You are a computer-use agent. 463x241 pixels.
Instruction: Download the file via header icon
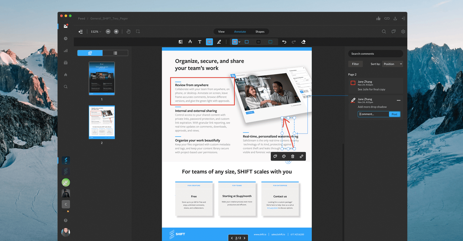coord(395,18)
